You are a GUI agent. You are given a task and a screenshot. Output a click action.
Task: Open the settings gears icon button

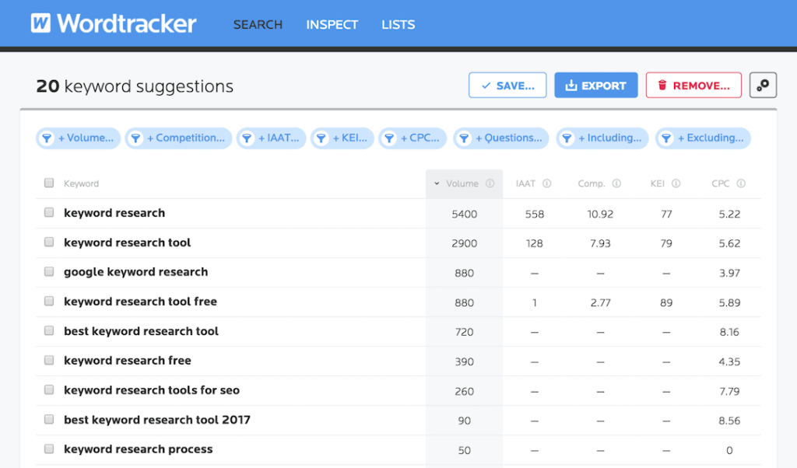(x=763, y=86)
